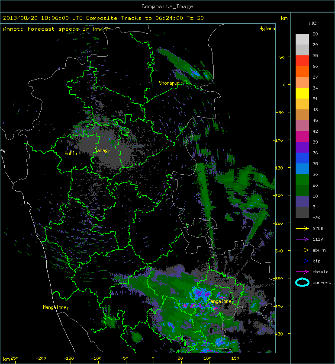Click the -200 tick on horizontal axis
Image resolution: width=335 pixels, height=364 pixels.
click(41, 358)
